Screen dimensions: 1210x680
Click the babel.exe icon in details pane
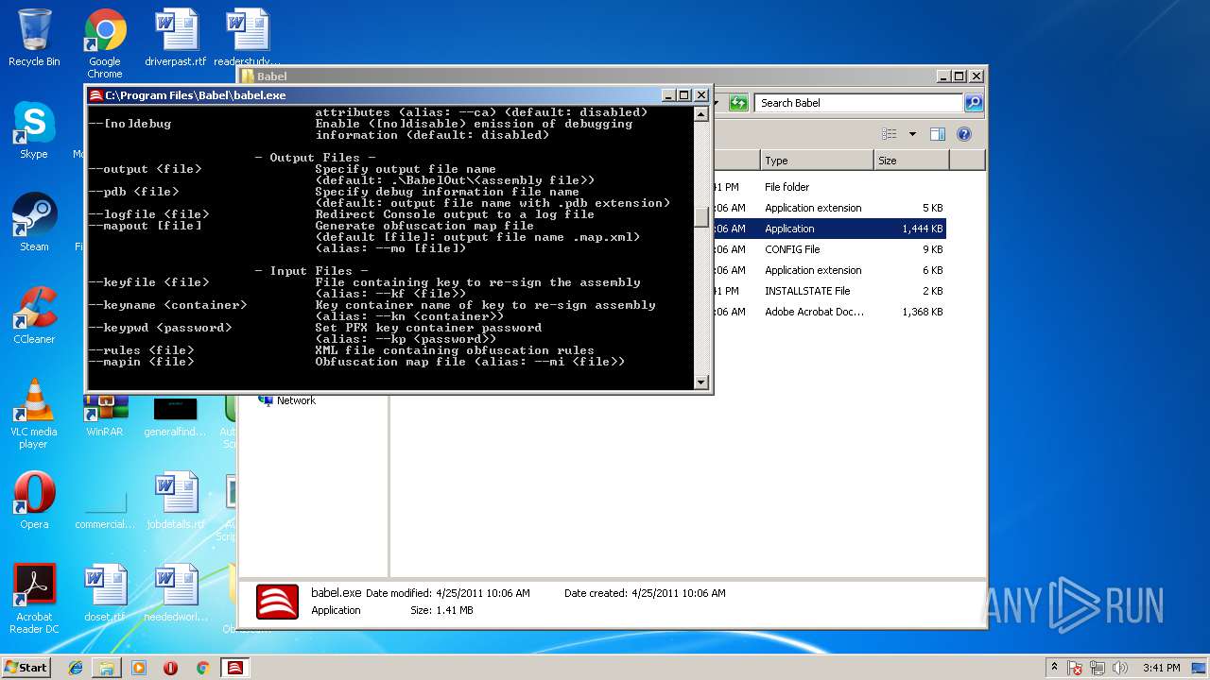point(277,602)
